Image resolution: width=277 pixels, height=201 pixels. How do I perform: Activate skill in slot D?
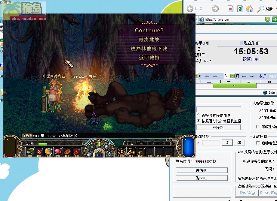click(x=140, y=152)
